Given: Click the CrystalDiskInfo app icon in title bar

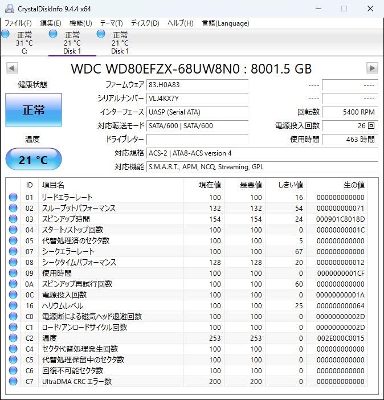Looking at the screenshot, I should tap(10, 9).
